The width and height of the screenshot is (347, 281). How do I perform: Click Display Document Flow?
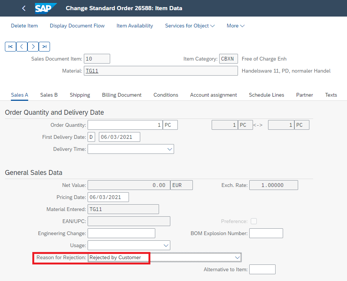pos(77,26)
